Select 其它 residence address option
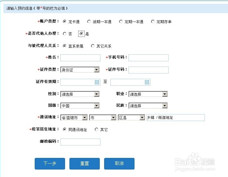The height and width of the screenshot is (177, 228). [x=96, y=129]
